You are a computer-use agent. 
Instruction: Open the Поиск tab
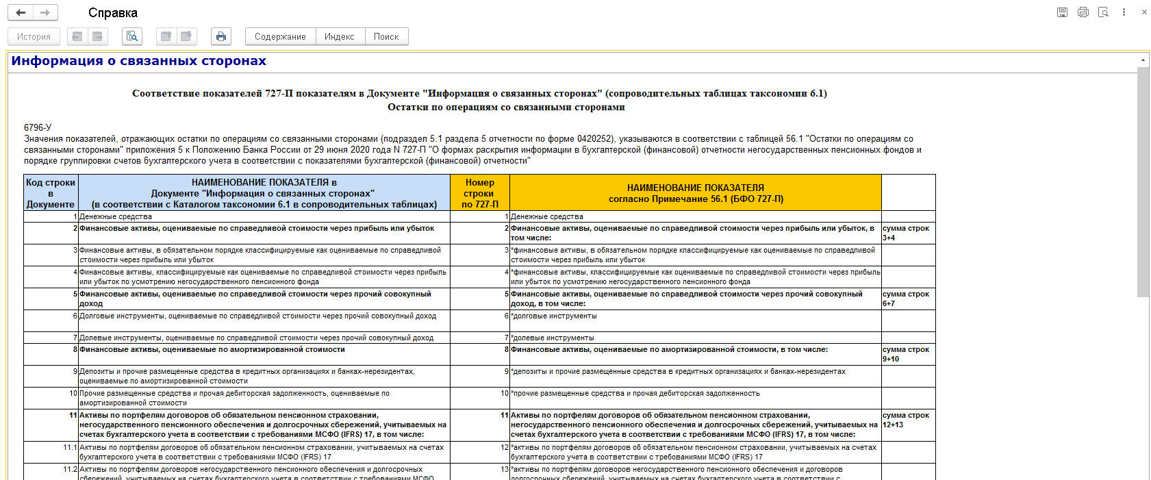(x=386, y=36)
